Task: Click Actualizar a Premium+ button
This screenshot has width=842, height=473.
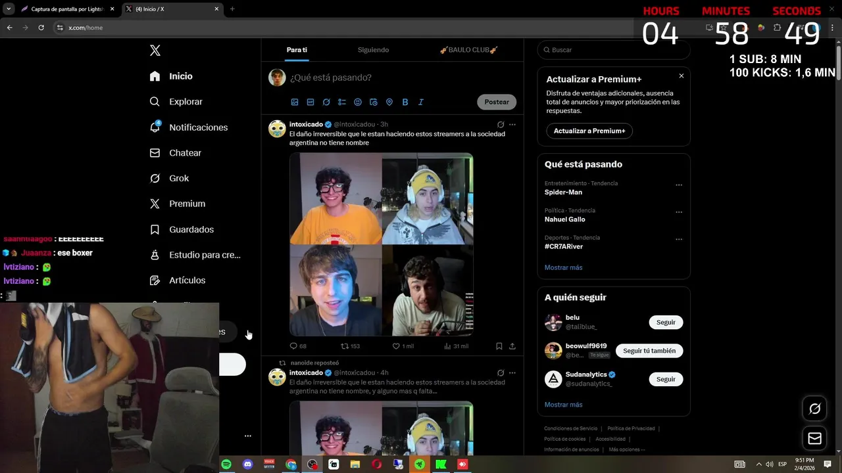Action: click(x=589, y=131)
